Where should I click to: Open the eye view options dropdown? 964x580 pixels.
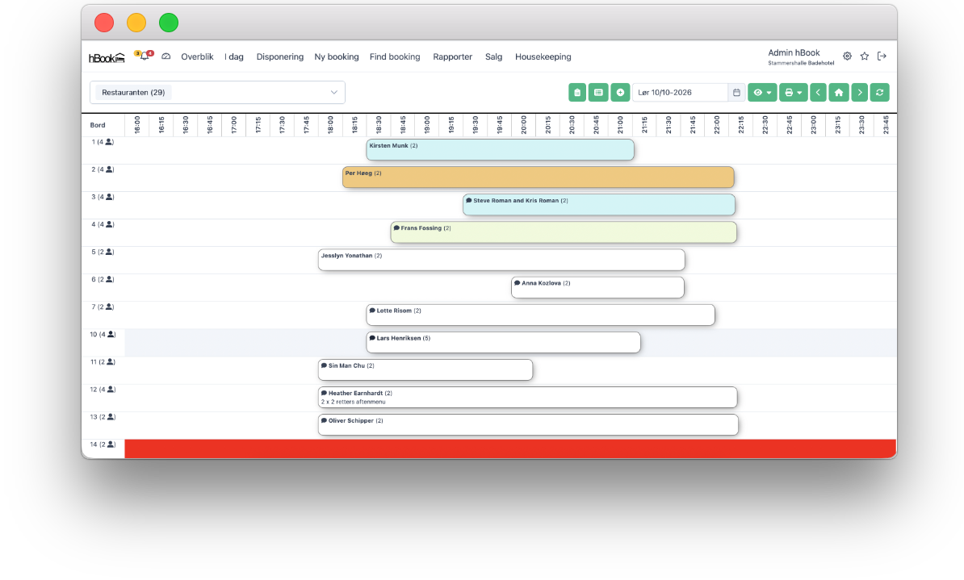pos(762,93)
